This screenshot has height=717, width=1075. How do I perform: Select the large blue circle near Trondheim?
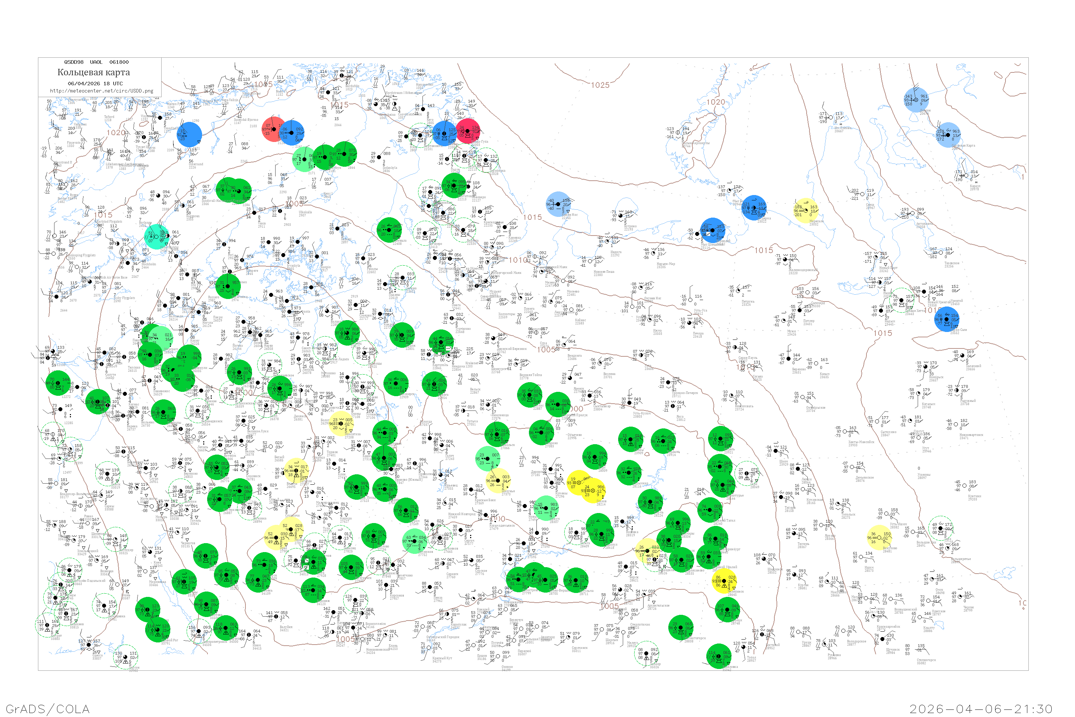tap(189, 134)
